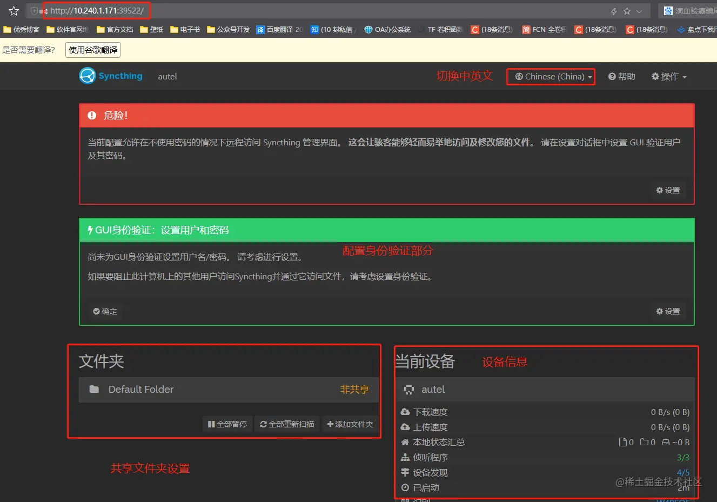Screen dimensions: 717x502
Task: Click the disk size icon beside ~0 B
Action: pyautogui.click(x=666, y=443)
